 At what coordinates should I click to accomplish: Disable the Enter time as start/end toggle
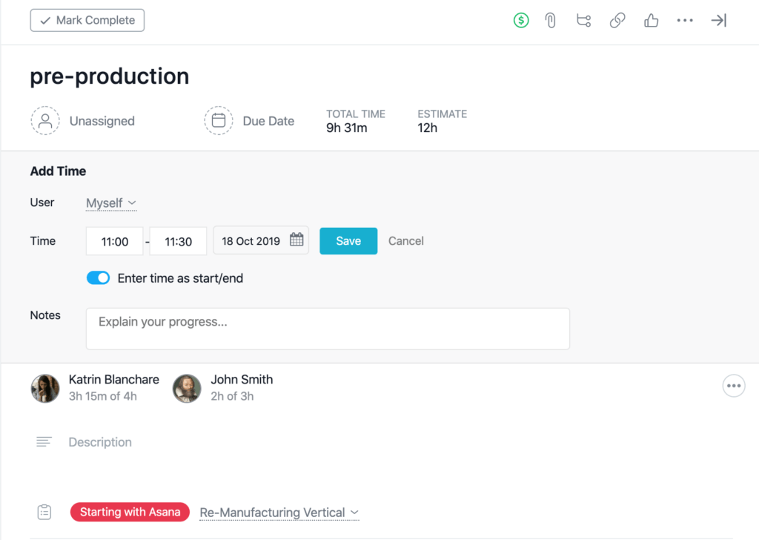coord(98,277)
